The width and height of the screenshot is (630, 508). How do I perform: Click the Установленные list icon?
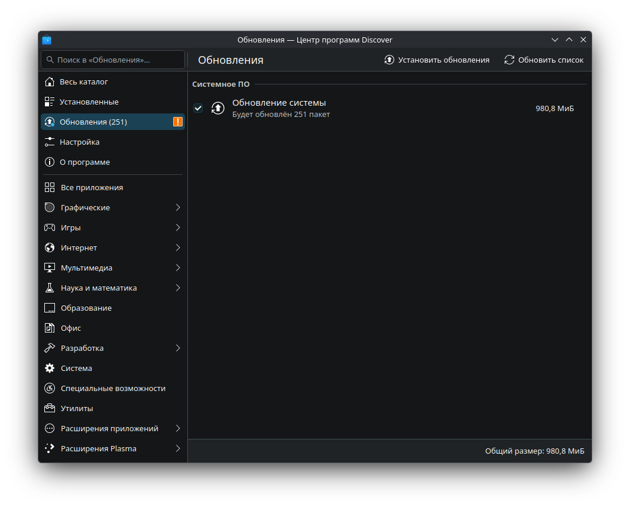click(x=50, y=102)
